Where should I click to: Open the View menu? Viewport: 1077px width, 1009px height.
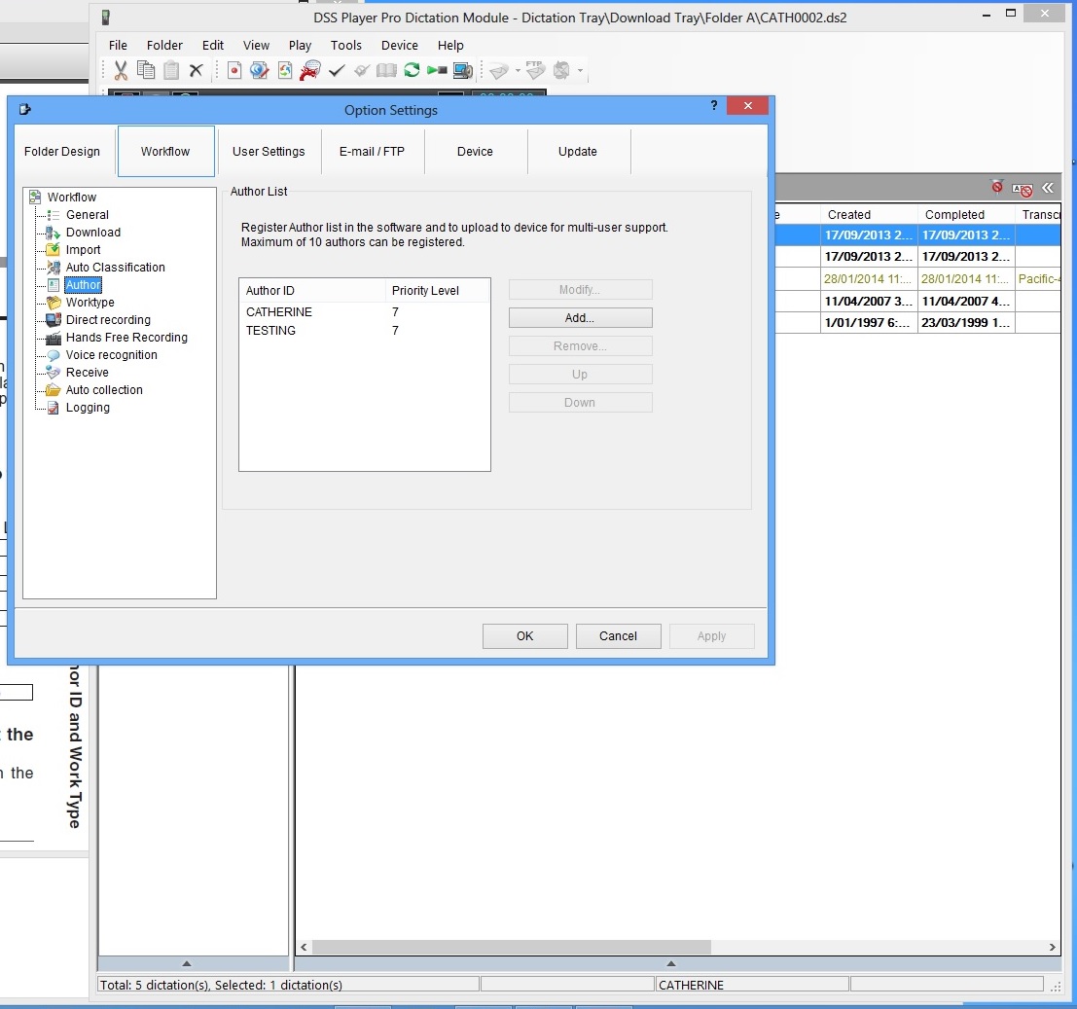pyautogui.click(x=256, y=46)
